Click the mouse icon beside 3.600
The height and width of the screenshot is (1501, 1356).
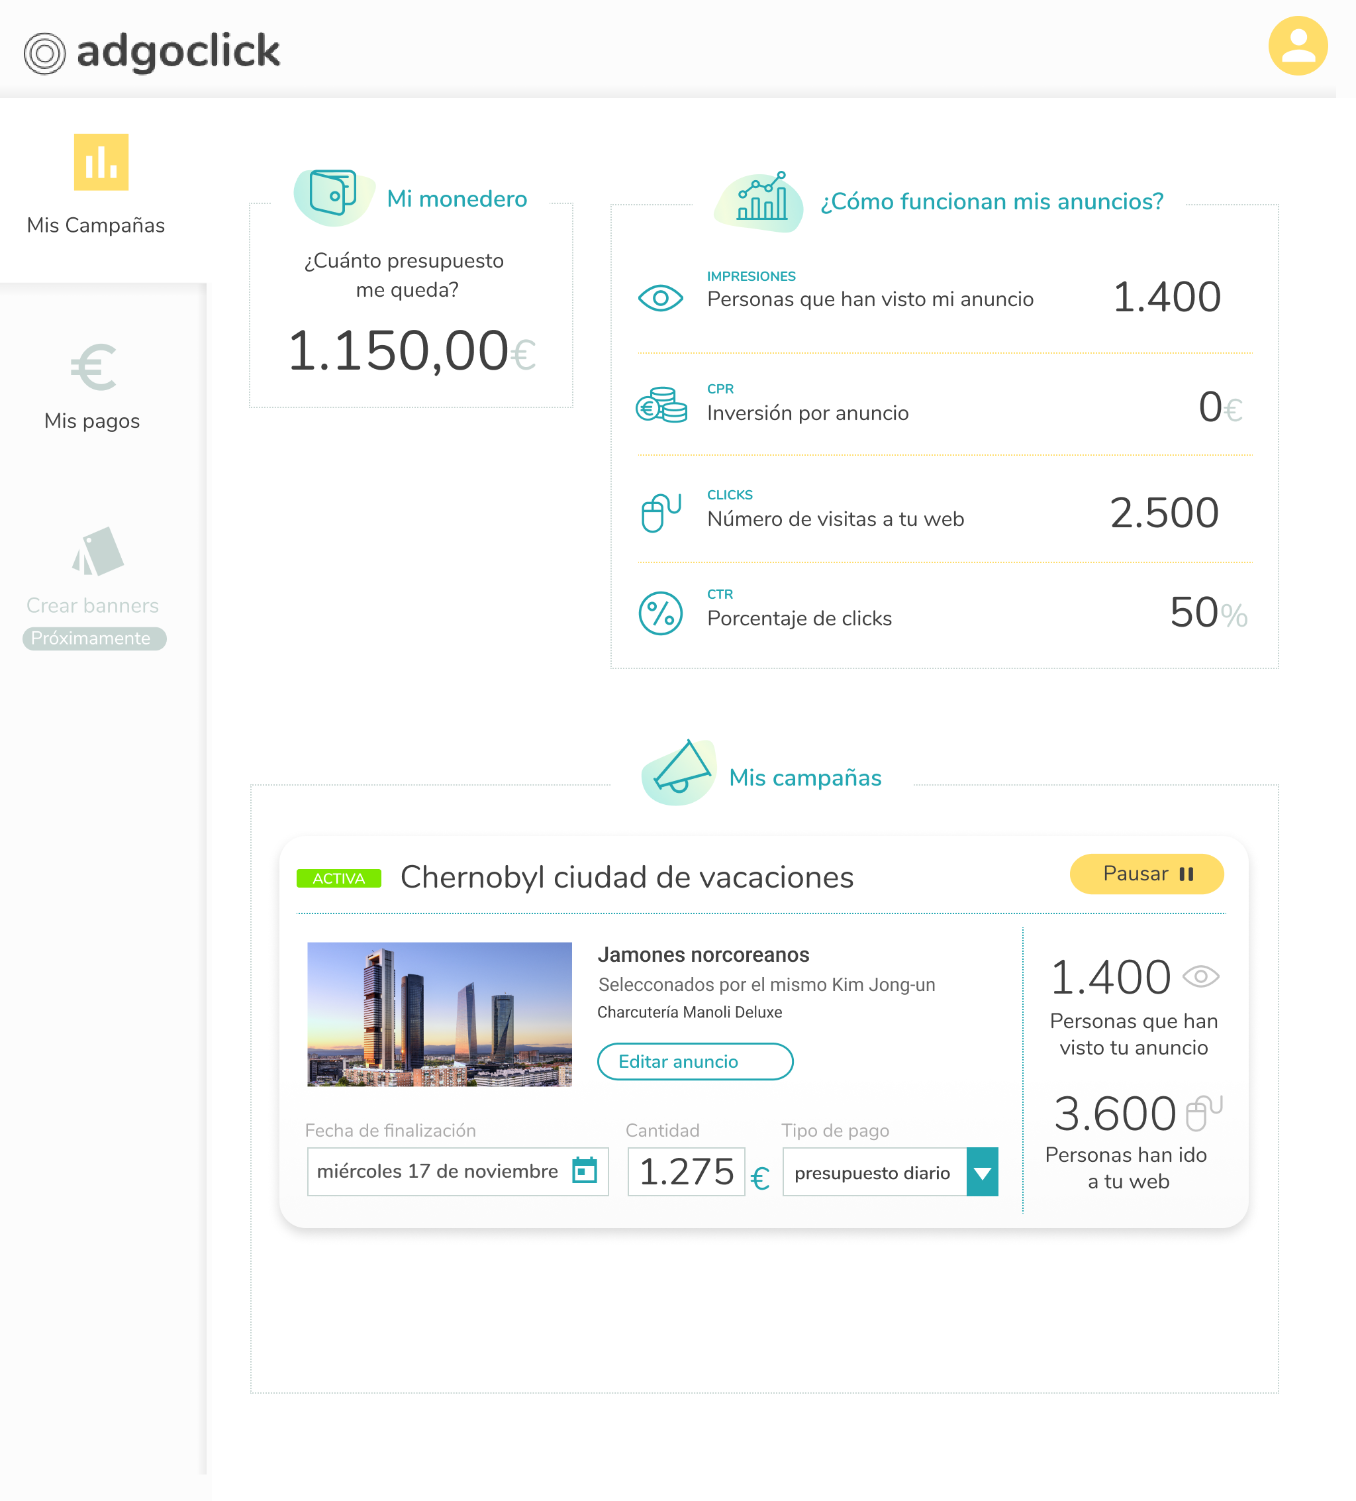pos(1204,1113)
